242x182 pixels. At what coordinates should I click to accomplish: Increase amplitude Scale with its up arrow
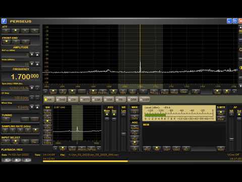(37, 64)
